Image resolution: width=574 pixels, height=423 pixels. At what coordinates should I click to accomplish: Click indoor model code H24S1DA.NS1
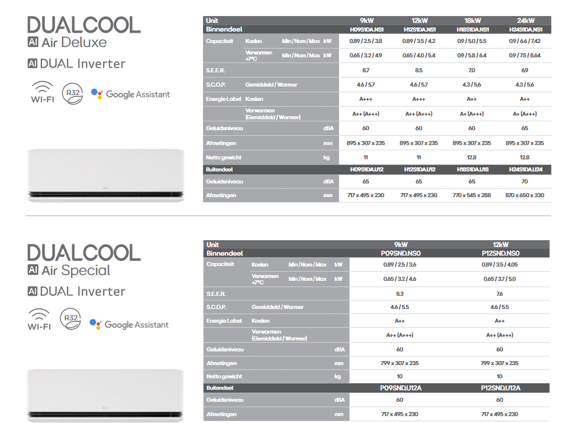pos(526,30)
